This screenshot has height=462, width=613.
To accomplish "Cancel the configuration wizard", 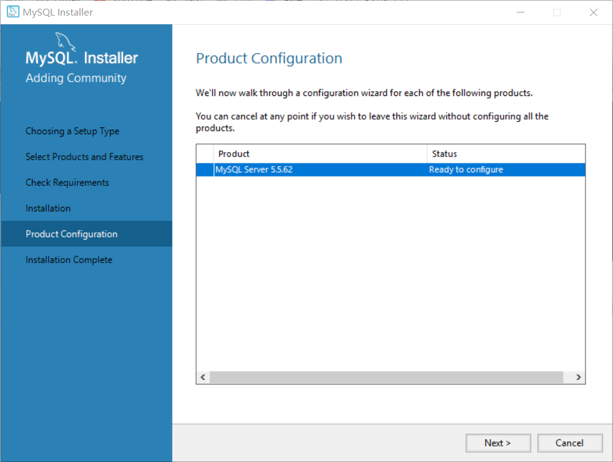I will [569, 443].
